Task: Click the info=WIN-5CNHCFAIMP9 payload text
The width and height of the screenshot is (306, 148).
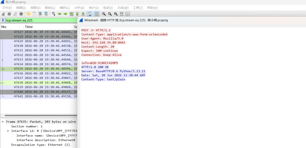Action: [100, 63]
